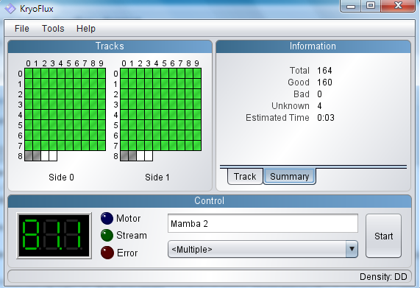Viewport: 420px width, 288px height.
Task: Select Side 1 track 81 grey cell
Action: tap(132, 156)
